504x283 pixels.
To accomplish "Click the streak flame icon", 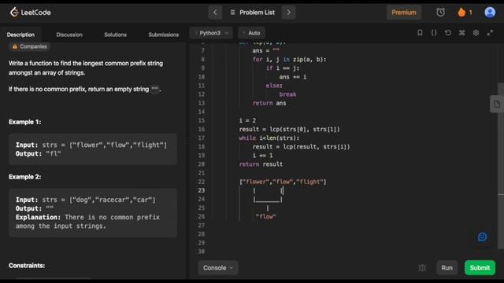I will pyautogui.click(x=461, y=13).
